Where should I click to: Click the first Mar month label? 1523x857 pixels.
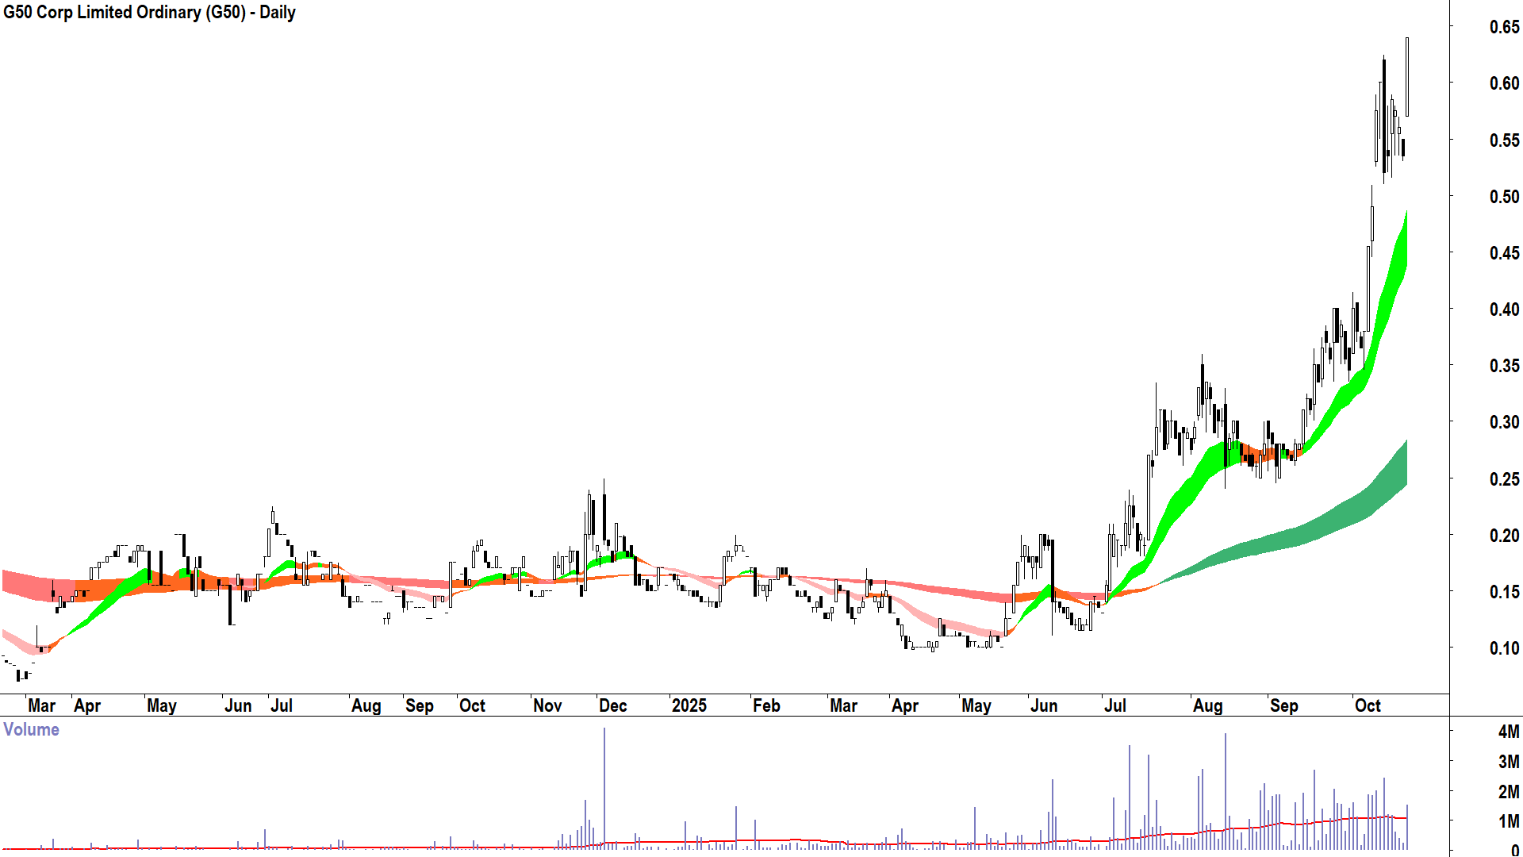pos(41,705)
